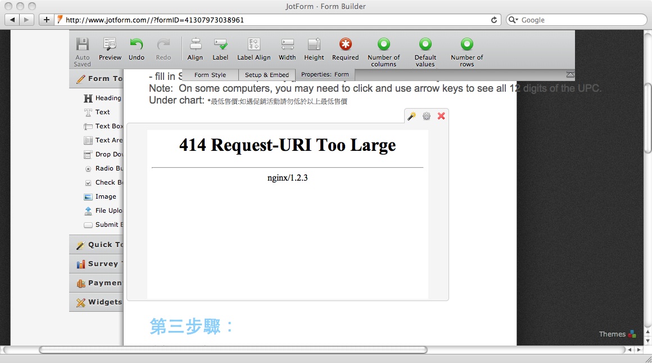Screen dimensions: 652x363
Task: Click the Width tool icon
Action: click(x=287, y=45)
